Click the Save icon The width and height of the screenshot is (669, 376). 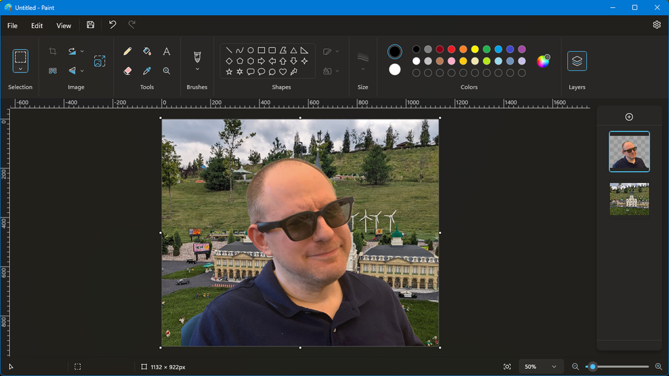pos(90,25)
